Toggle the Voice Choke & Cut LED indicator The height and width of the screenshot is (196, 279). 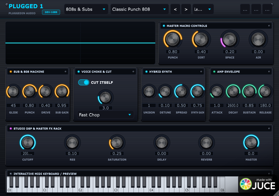(79, 72)
